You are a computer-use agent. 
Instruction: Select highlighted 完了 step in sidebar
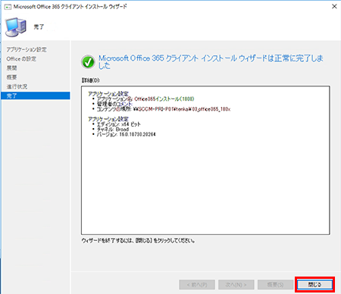point(36,95)
